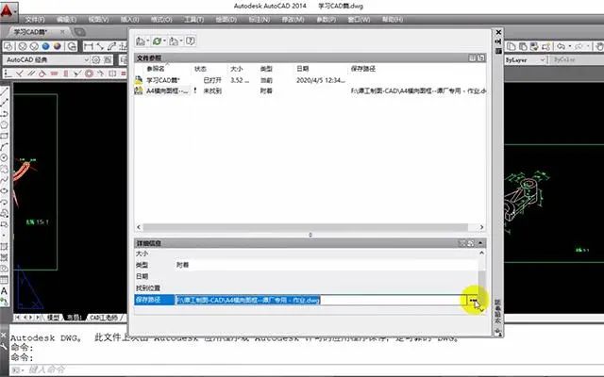Switch file references to list view
Image resolution: width=604 pixels, height=377 pixels.
tap(472, 58)
